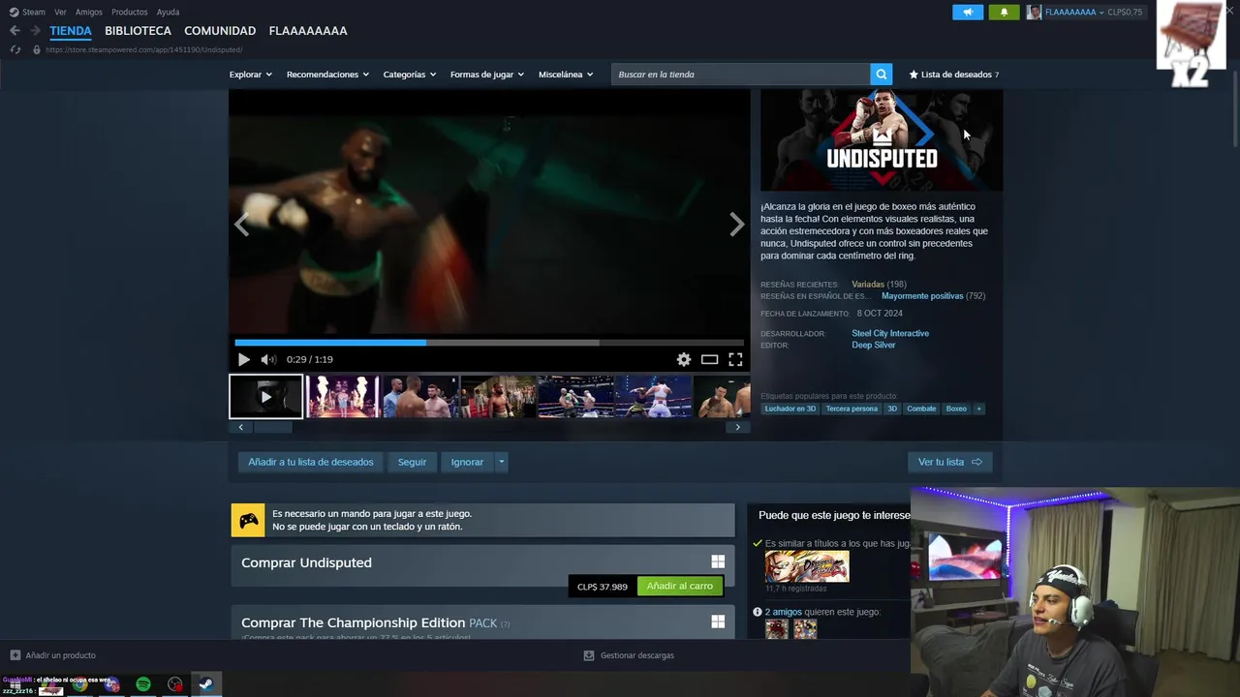The height and width of the screenshot is (697, 1240).
Task: Open the similar game thumbnail with 11,7 h
Action: pyautogui.click(x=807, y=566)
